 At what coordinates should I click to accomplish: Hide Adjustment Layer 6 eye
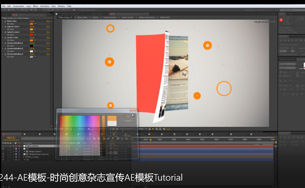[3, 154]
